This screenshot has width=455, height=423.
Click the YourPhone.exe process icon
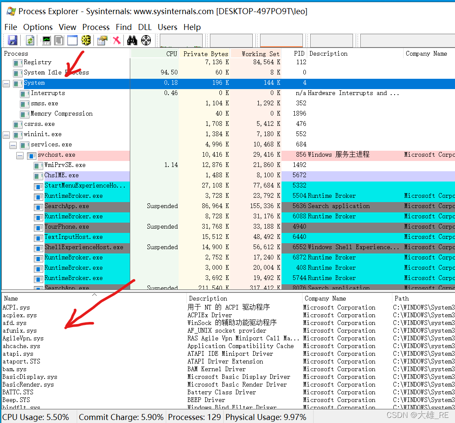click(39, 228)
